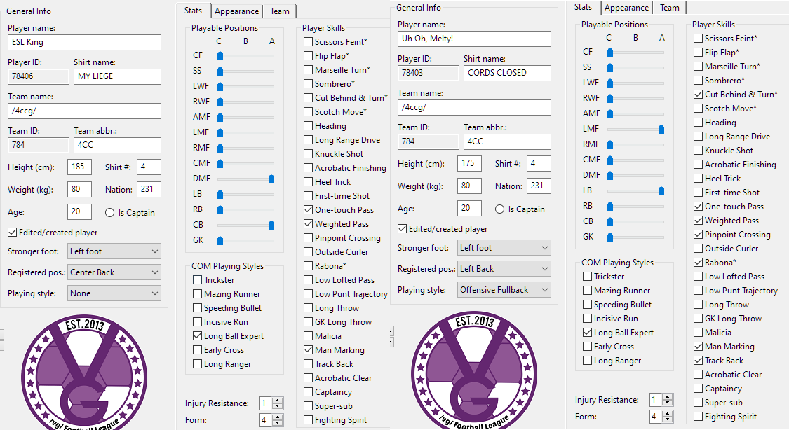The image size is (789, 430).
Task: Uncheck Track Back for Uh Oh, Melty!
Action: (699, 360)
